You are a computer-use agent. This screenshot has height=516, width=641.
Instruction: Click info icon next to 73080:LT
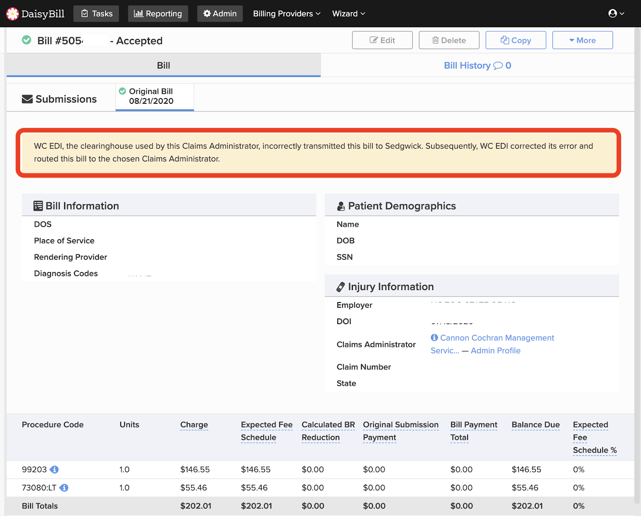click(64, 488)
